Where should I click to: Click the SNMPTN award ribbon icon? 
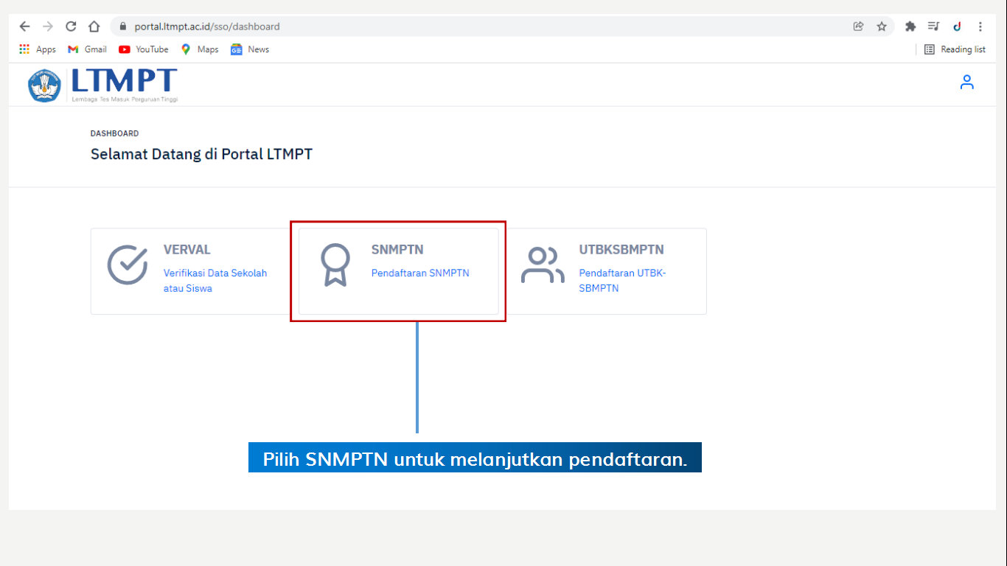tap(335, 265)
